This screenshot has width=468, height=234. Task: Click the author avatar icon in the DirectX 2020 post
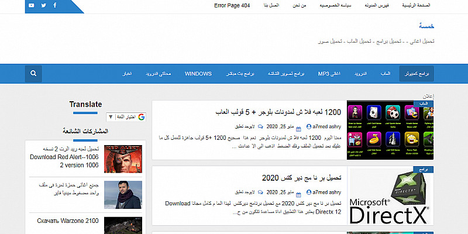pyautogui.click(x=309, y=192)
